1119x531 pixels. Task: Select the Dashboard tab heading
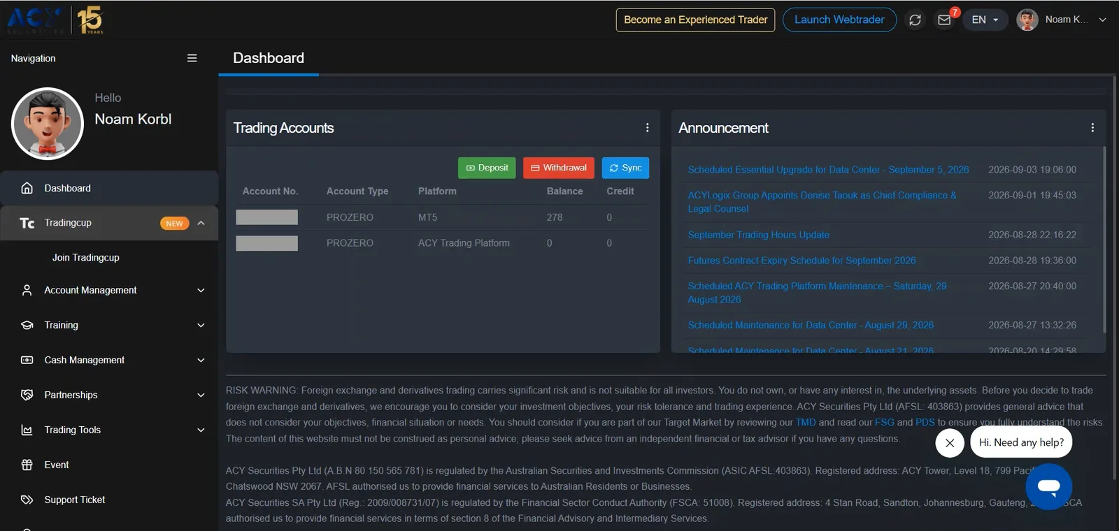click(x=269, y=58)
